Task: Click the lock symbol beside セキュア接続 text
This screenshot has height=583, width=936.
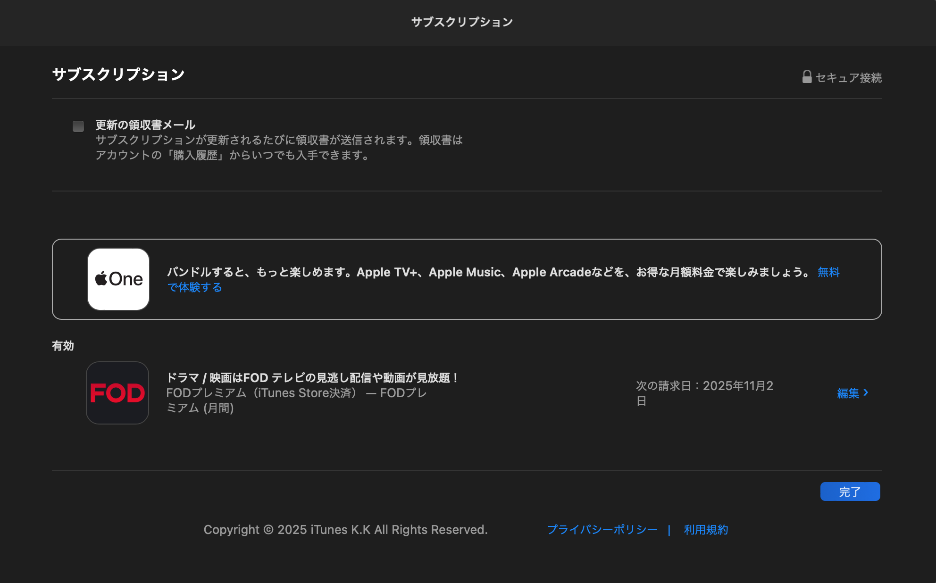Action: (807, 77)
